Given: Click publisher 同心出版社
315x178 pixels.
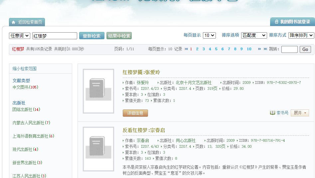Looking at the screenshot, I should pos(186,140).
